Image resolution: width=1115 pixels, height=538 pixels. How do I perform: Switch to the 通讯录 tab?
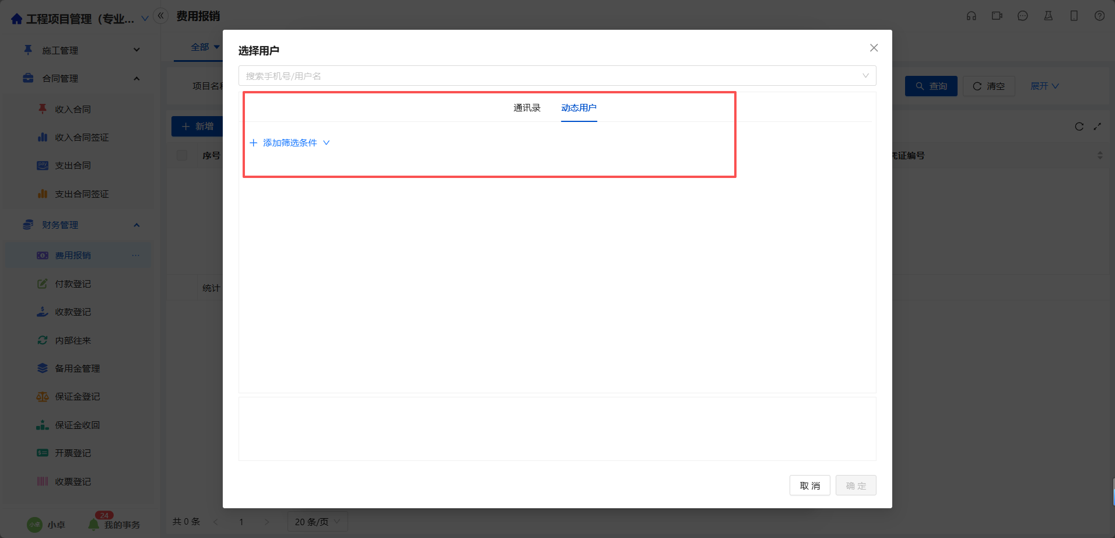point(527,108)
